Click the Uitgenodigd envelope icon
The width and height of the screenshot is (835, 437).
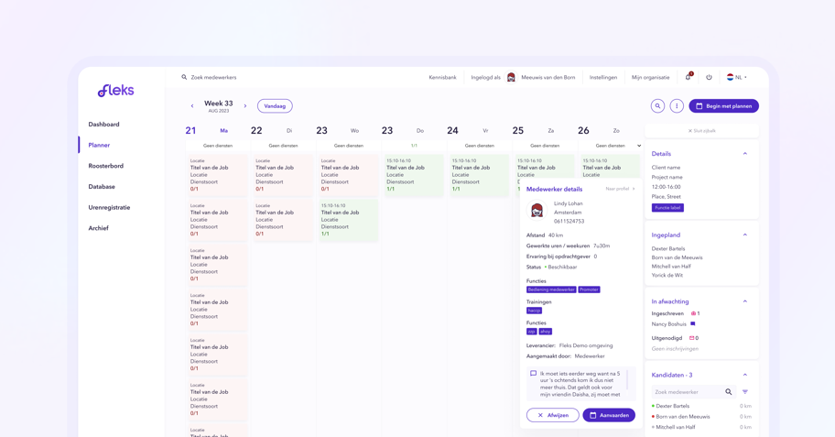[x=692, y=338]
